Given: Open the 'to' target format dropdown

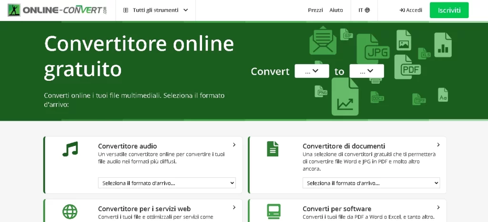Looking at the screenshot, I should pyautogui.click(x=366, y=71).
